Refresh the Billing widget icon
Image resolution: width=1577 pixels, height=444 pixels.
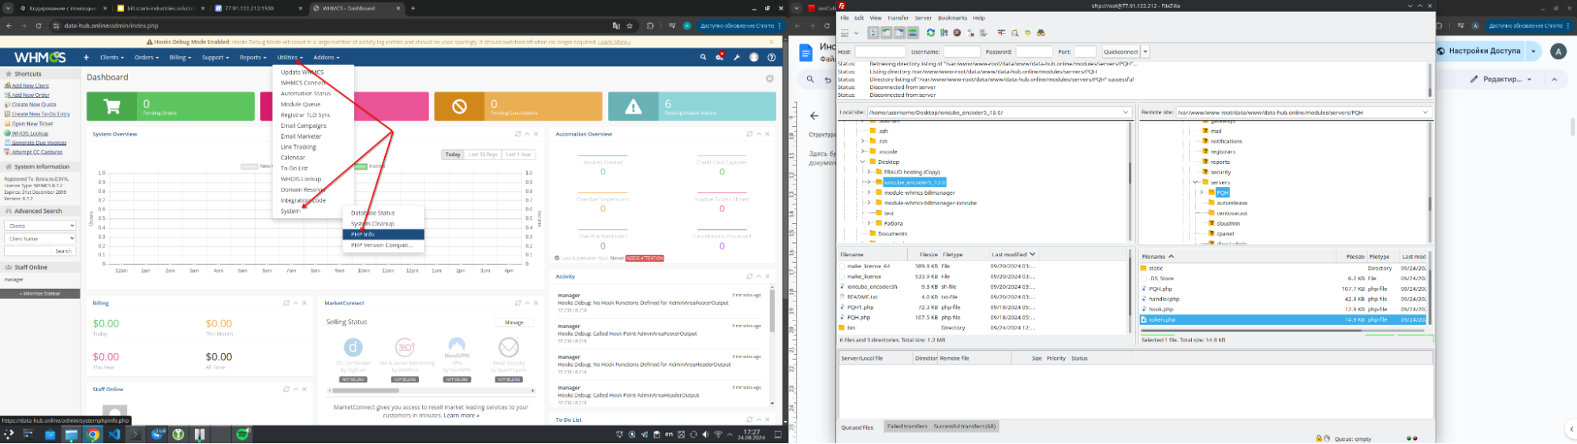tap(286, 303)
